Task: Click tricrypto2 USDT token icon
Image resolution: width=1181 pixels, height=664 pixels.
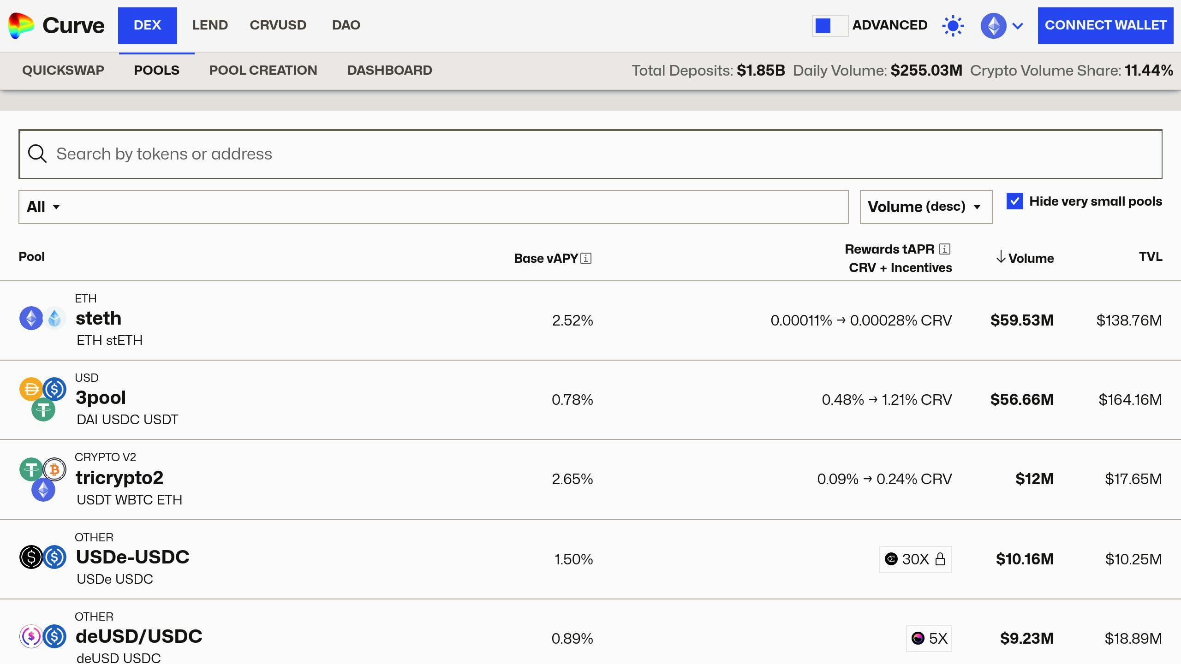Action: [x=31, y=469]
